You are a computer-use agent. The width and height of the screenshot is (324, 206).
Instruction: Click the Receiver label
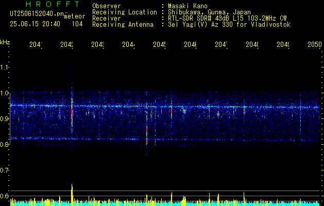[107, 19]
